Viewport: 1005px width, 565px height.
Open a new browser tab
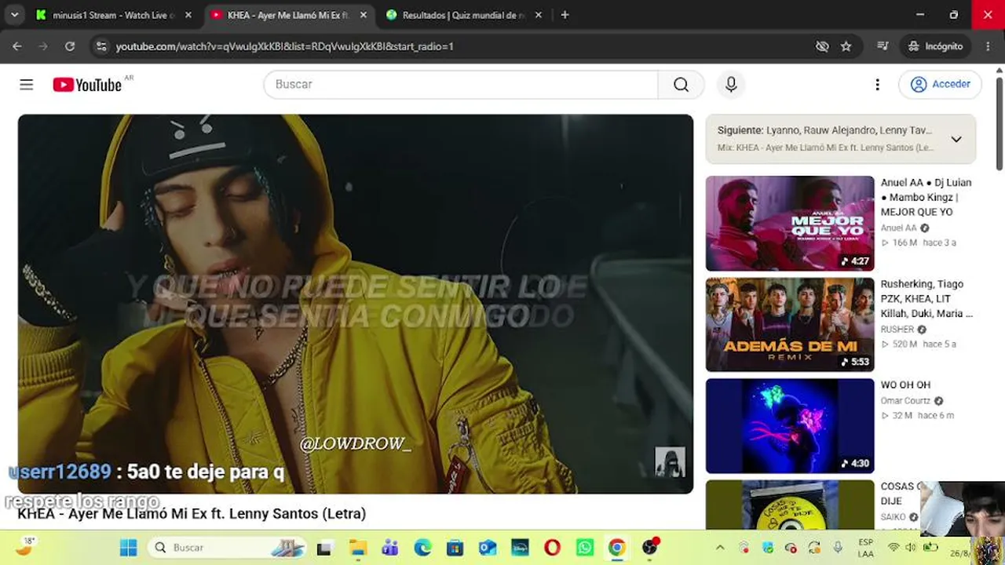coord(565,15)
